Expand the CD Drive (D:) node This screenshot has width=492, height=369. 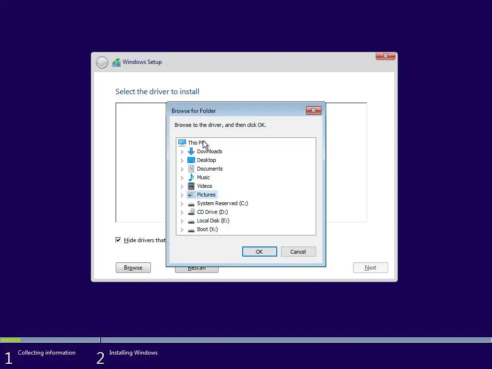pyautogui.click(x=182, y=212)
